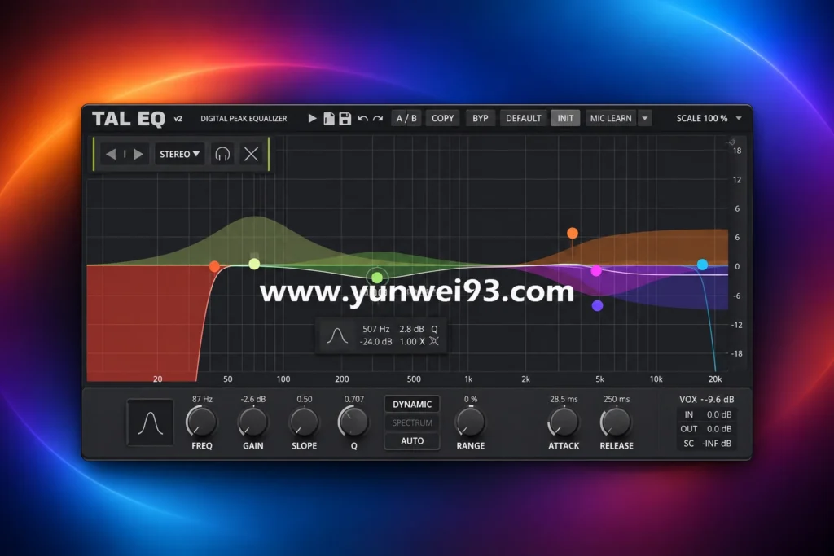Click the RELEASE knob
Image resolution: width=834 pixels, height=556 pixels.
tap(616, 422)
